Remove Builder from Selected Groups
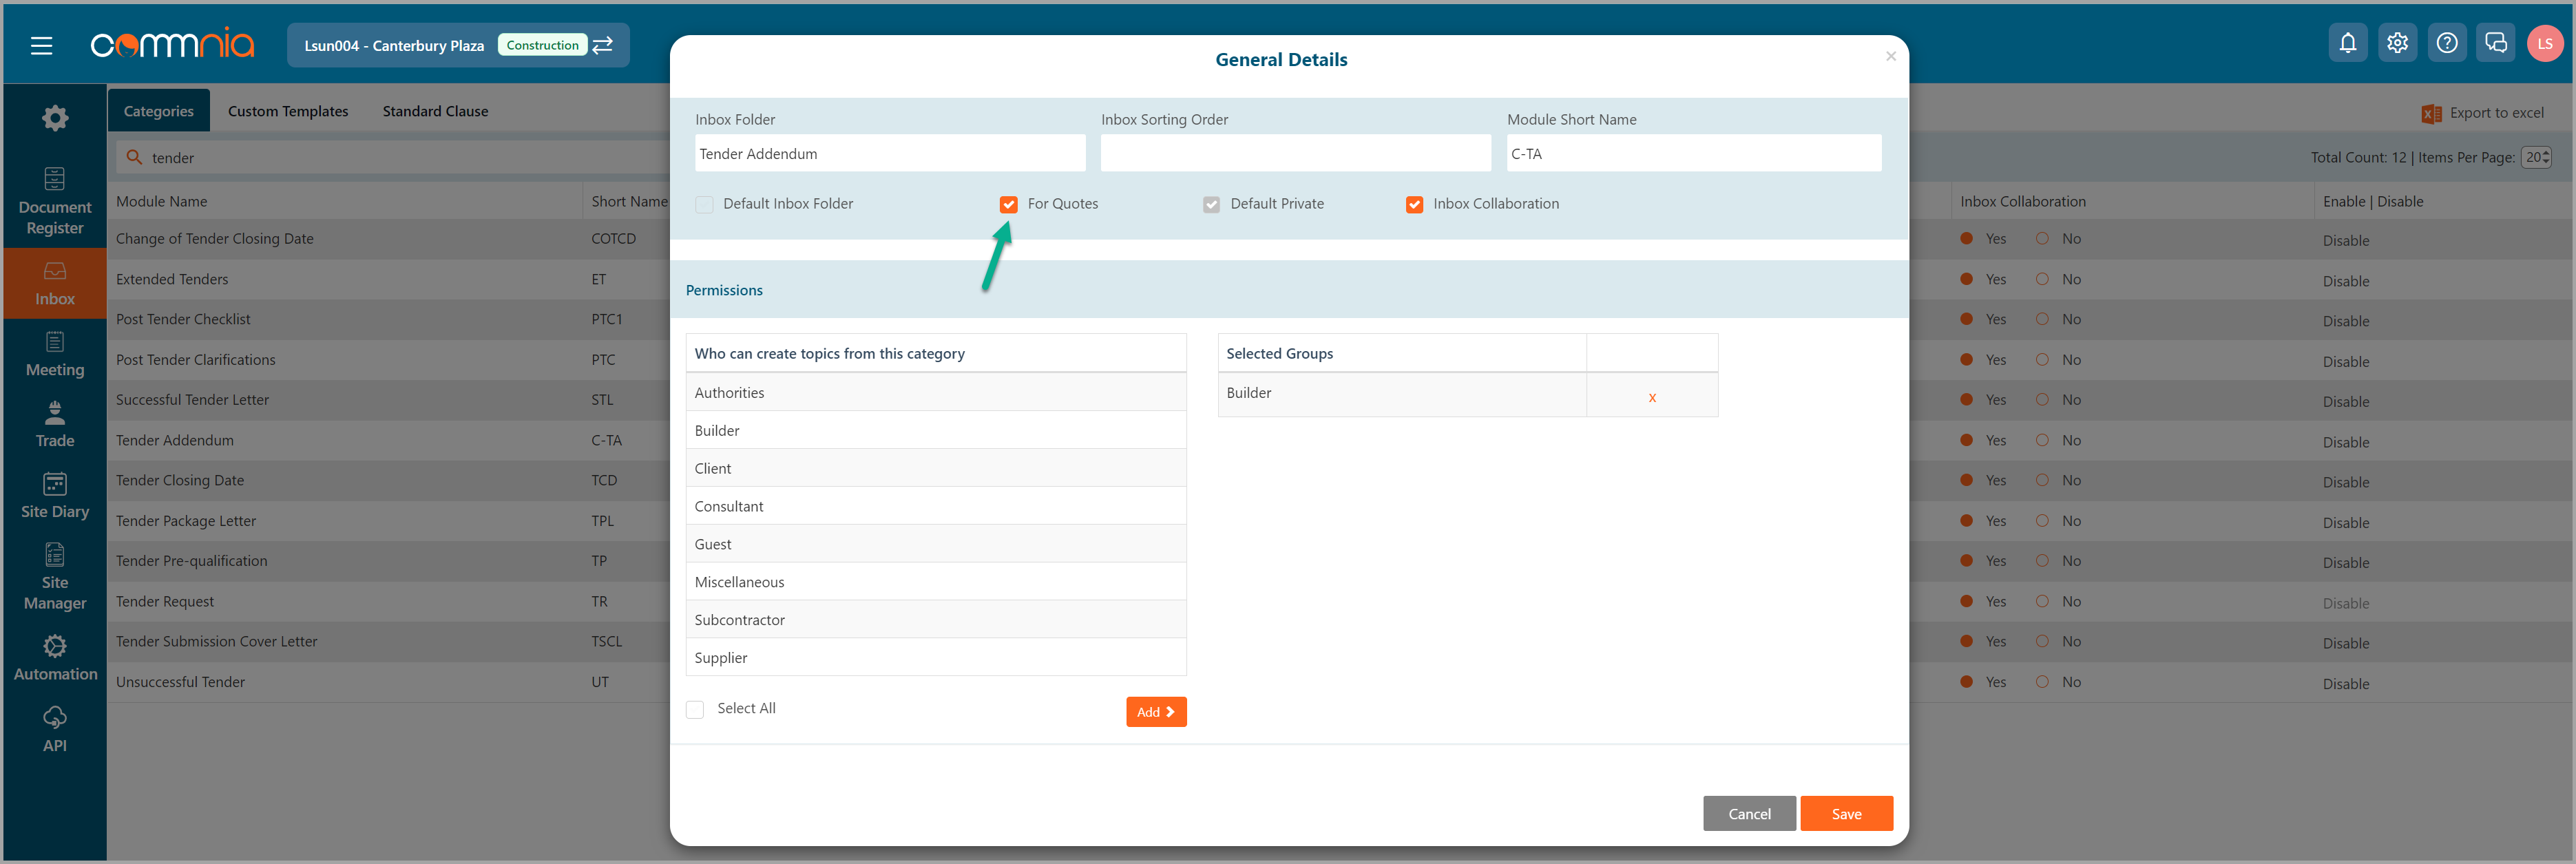This screenshot has height=864, width=2576. click(x=1651, y=397)
